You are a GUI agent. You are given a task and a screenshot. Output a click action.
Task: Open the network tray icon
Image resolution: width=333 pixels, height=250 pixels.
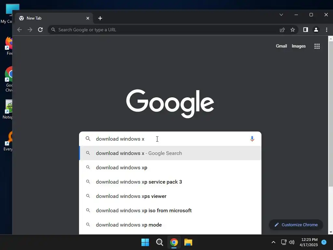(284, 242)
